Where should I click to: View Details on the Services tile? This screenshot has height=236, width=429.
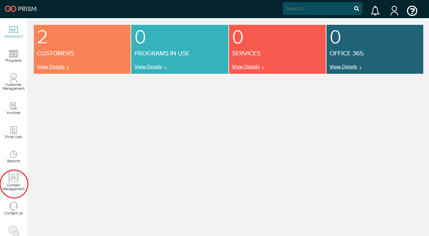click(246, 66)
